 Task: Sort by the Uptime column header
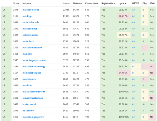[122, 3]
